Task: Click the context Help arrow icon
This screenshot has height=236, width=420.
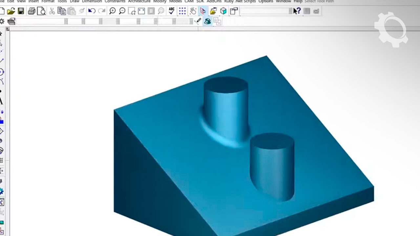Action: click(297, 11)
